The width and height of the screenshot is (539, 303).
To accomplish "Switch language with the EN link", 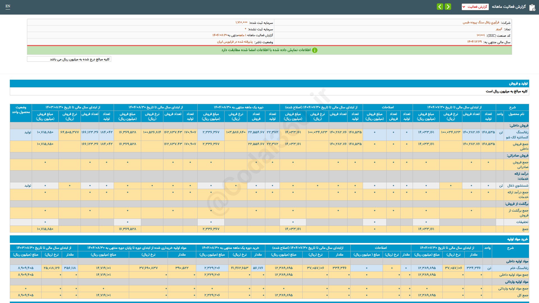I will tap(8, 6).
